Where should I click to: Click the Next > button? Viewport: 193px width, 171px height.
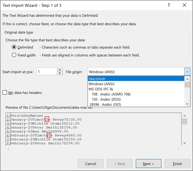pos(149,164)
